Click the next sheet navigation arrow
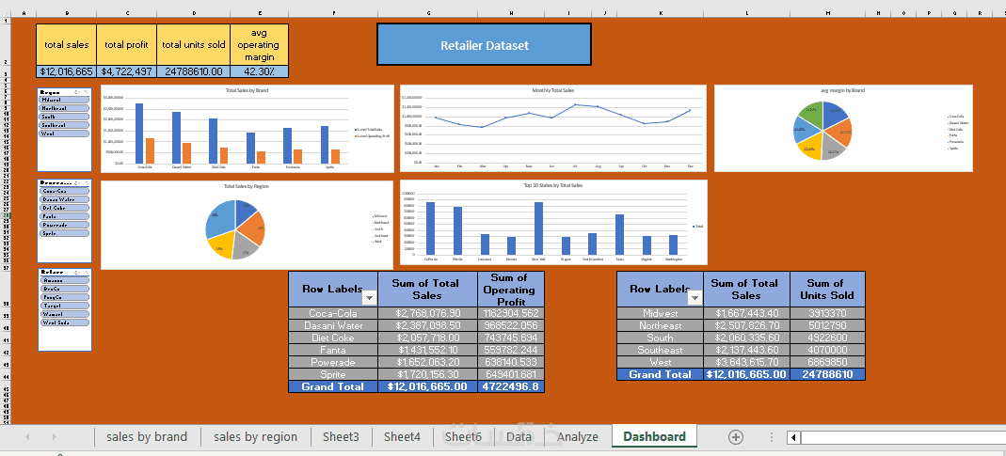Screen dimensions: 1006x456 click(x=54, y=437)
